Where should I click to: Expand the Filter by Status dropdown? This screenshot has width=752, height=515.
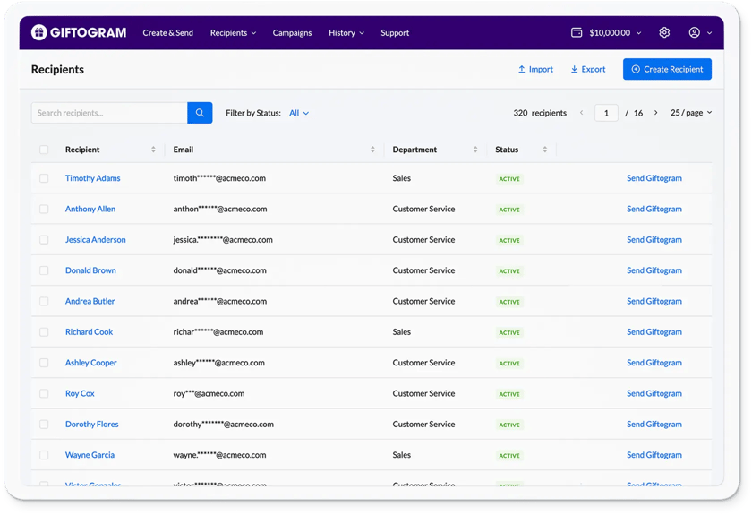pyautogui.click(x=299, y=113)
